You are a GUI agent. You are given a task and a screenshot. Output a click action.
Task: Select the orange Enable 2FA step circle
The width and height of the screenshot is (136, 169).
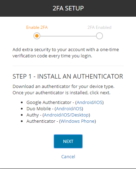(37, 36)
